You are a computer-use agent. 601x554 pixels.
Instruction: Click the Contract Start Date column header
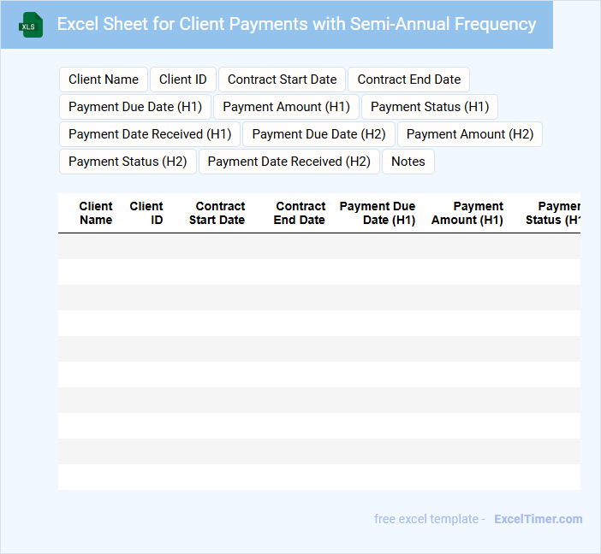(217, 213)
